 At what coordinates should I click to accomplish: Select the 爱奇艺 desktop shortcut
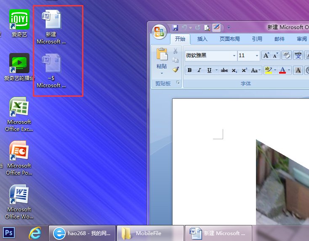click(x=19, y=23)
